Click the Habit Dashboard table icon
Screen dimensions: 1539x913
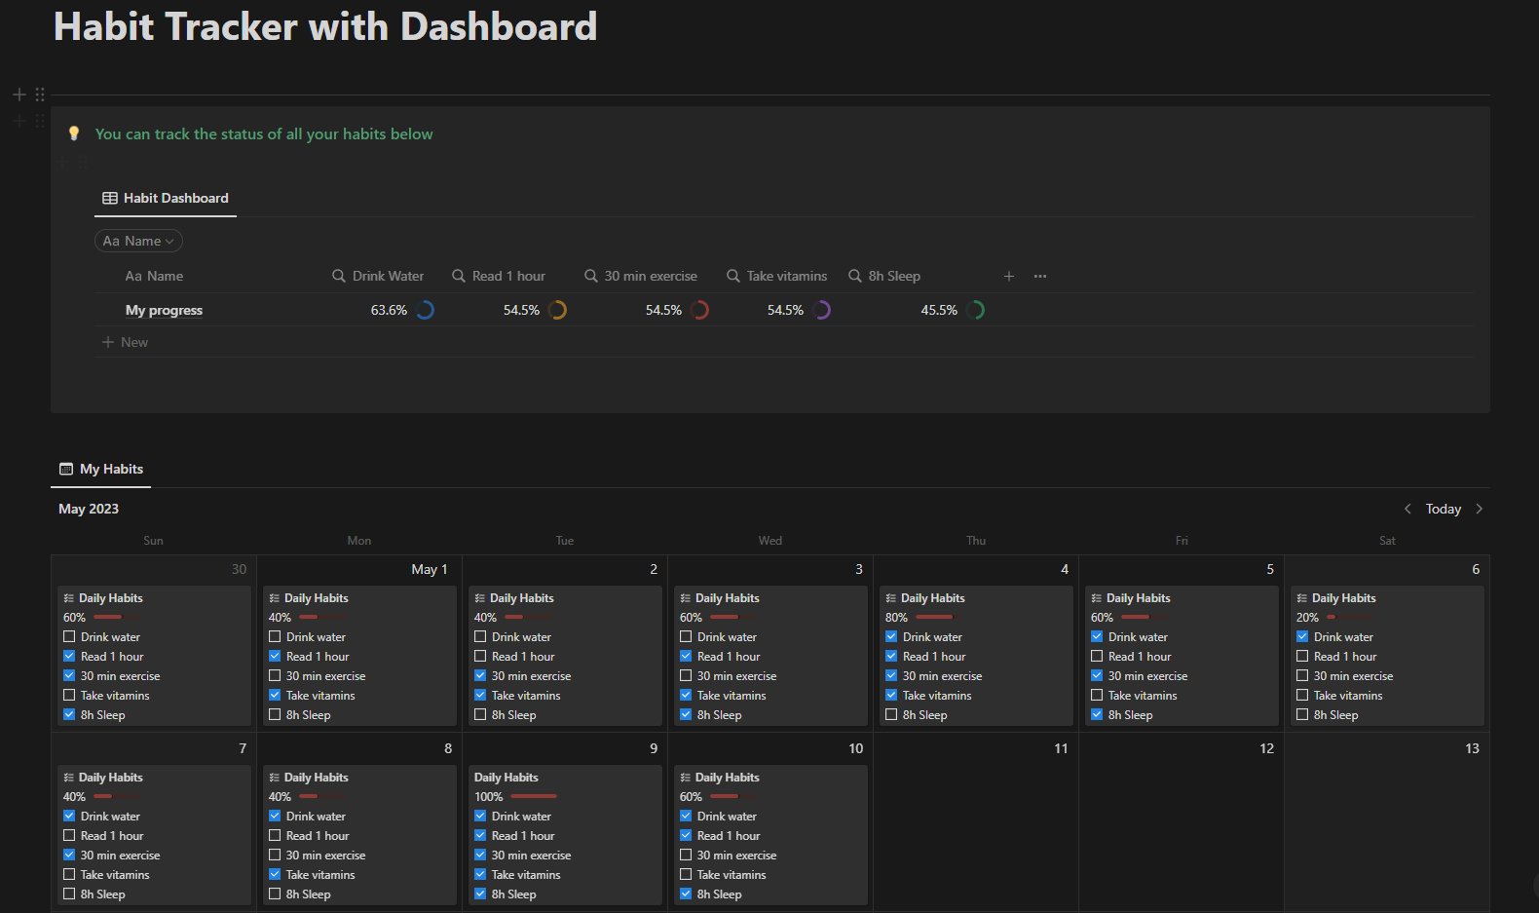pos(110,198)
